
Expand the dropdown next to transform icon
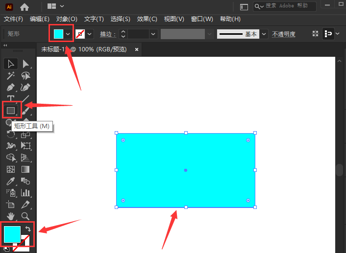pyautogui.click(x=338, y=34)
